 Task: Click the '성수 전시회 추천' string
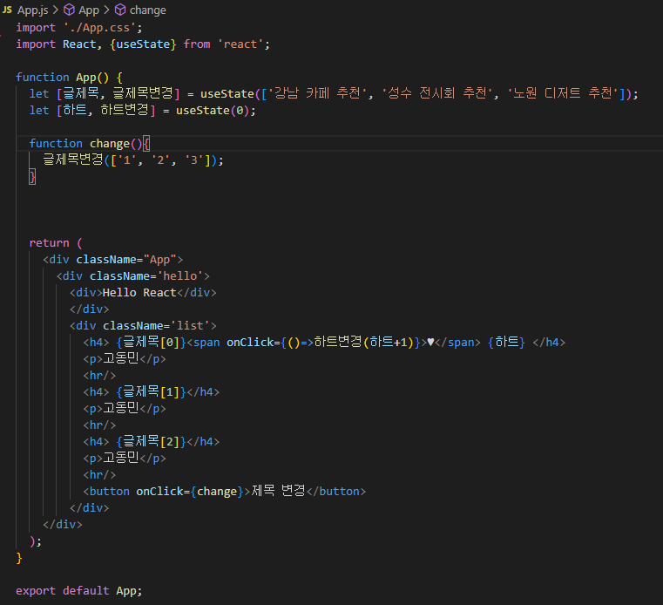point(437,93)
